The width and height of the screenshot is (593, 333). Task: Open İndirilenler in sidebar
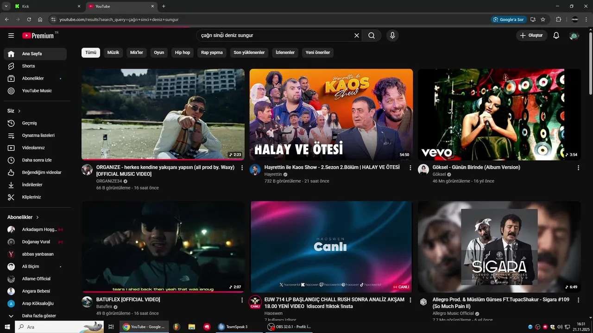(35, 185)
